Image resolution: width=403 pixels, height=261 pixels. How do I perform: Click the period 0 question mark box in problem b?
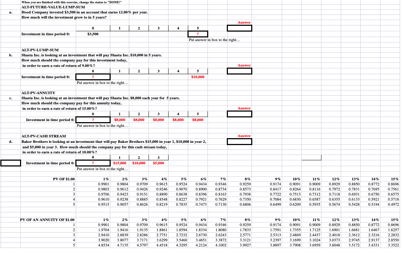point(93,77)
